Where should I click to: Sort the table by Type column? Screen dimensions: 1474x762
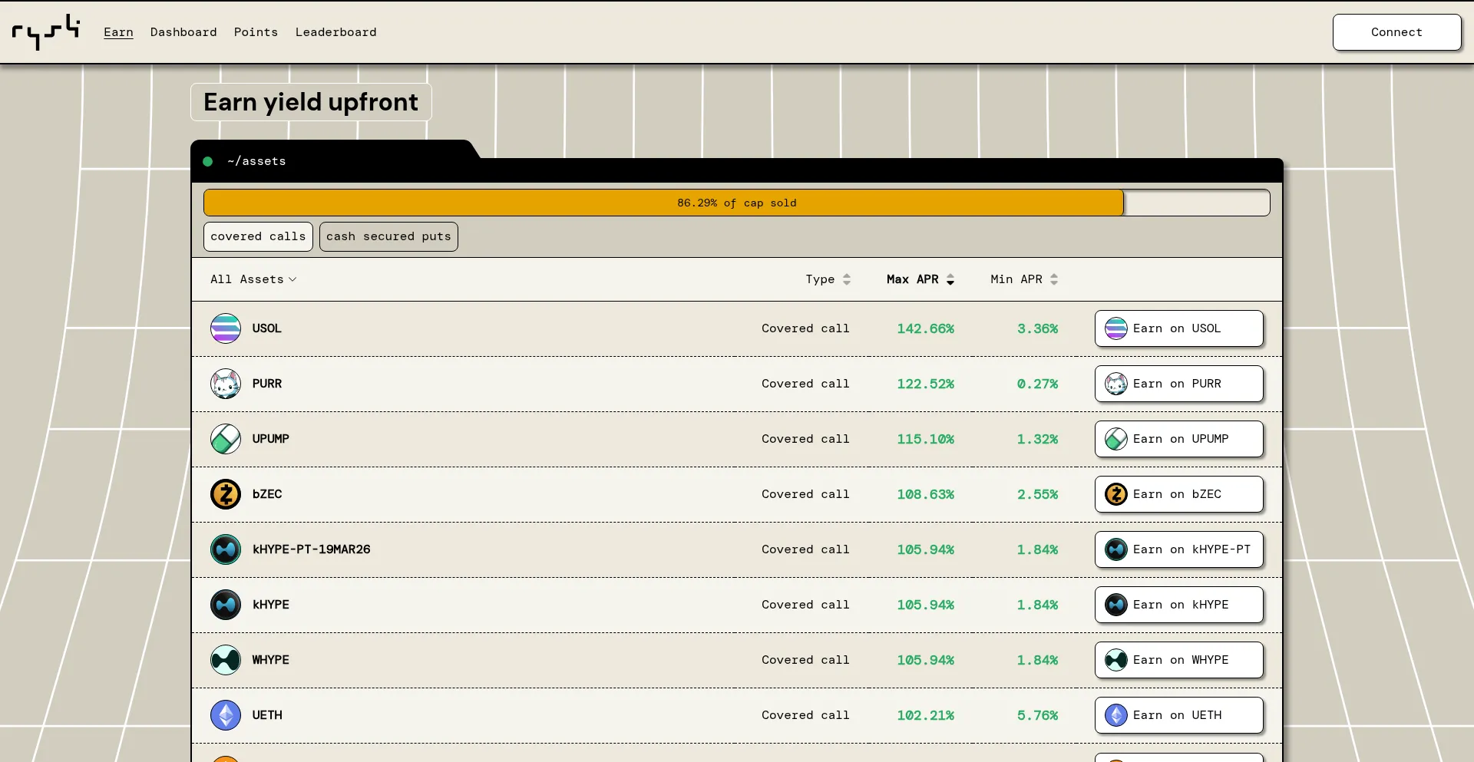[828, 279]
